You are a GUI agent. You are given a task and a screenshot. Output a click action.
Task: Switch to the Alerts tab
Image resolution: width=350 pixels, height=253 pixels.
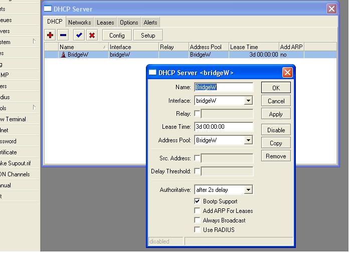[x=150, y=23]
